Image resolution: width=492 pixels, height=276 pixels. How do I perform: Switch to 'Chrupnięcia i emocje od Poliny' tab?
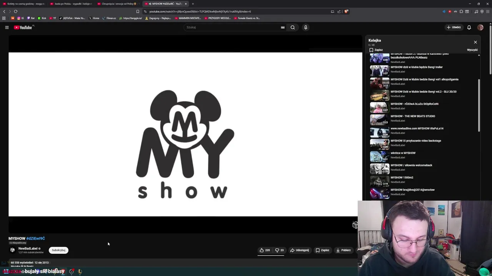coord(118,4)
